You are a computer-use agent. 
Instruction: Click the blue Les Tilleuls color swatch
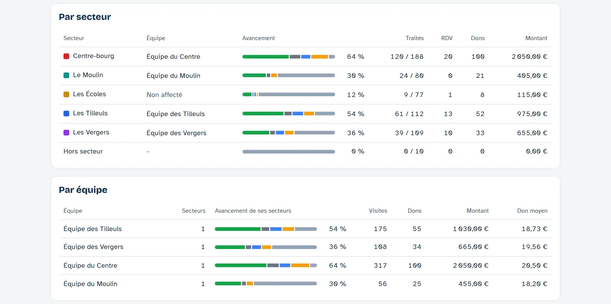pyautogui.click(x=66, y=113)
